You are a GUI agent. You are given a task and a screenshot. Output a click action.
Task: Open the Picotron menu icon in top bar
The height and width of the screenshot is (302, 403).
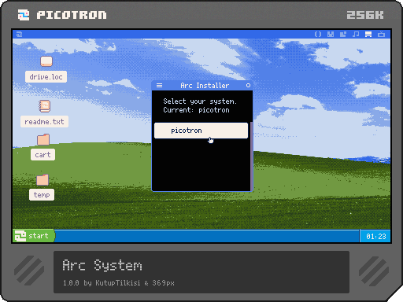point(19,34)
